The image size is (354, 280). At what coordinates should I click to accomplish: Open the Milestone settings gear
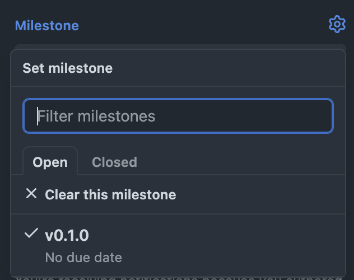click(x=337, y=25)
